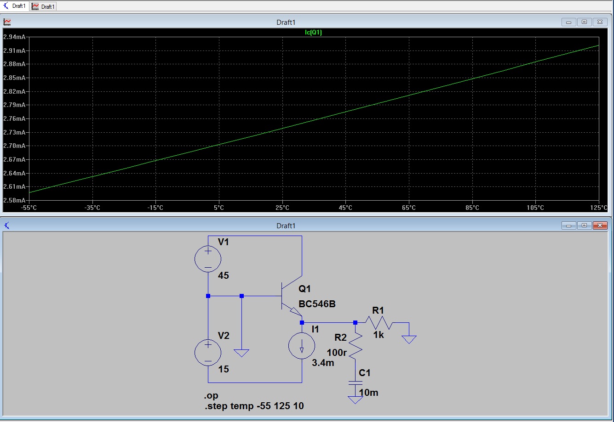Click the .op directive text
614x422 pixels.
(x=211, y=396)
